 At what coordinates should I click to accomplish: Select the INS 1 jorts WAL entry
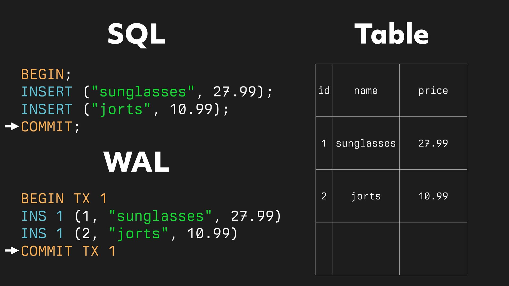(129, 234)
